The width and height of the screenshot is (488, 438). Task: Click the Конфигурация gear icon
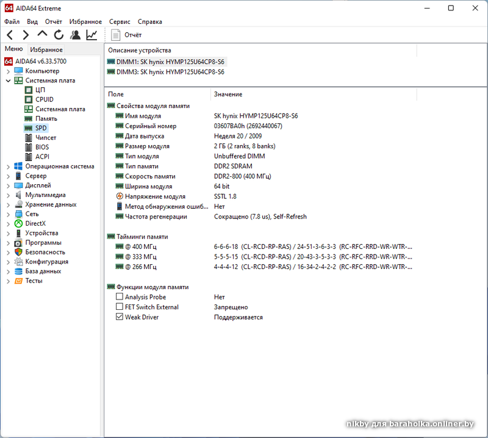pos(18,262)
